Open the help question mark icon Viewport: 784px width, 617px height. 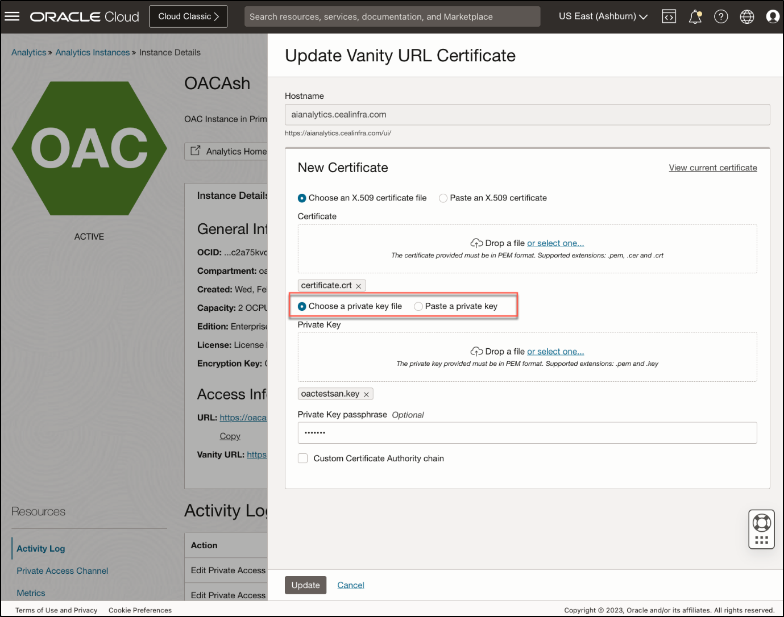[x=721, y=16]
